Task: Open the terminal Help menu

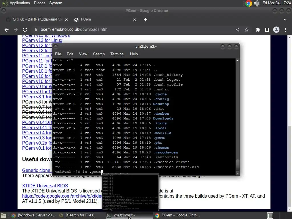Action: point(134,54)
